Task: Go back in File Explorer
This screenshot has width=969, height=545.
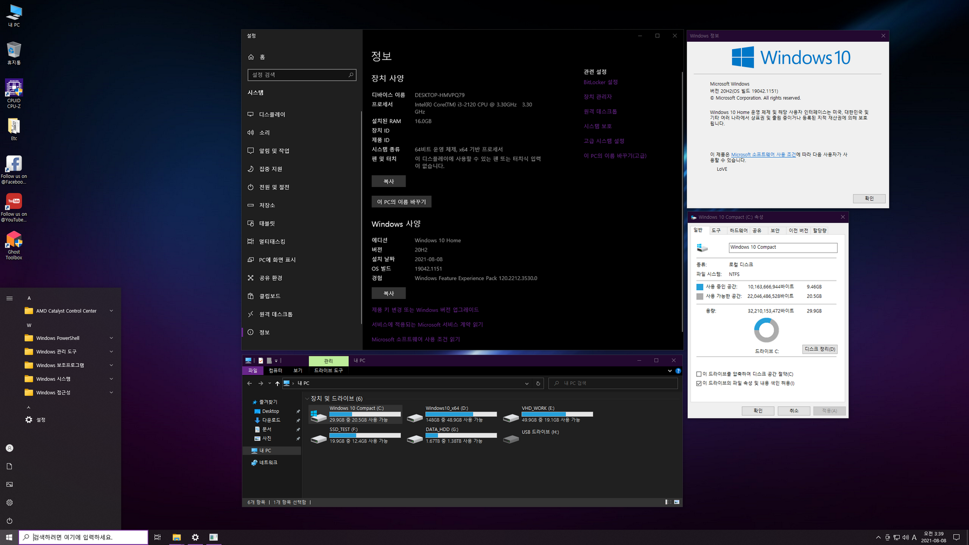Action: pos(249,383)
